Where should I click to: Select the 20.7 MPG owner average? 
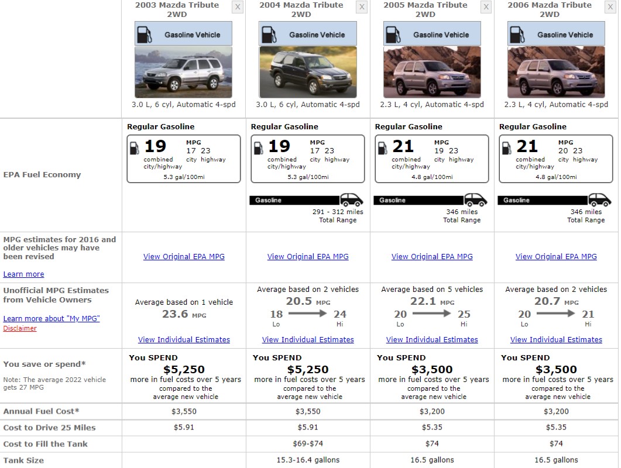pos(556,301)
